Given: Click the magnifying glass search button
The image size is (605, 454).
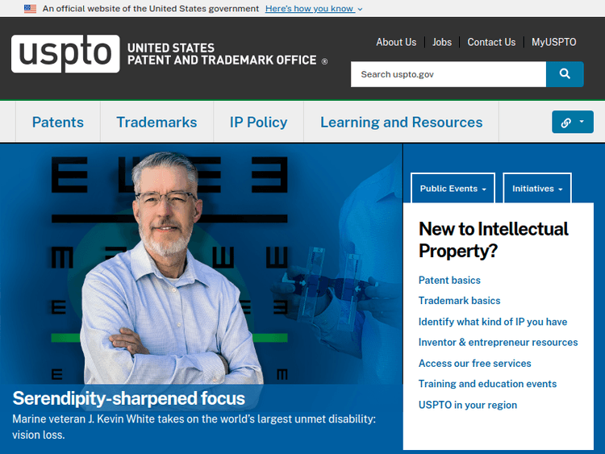Looking at the screenshot, I should coord(565,74).
